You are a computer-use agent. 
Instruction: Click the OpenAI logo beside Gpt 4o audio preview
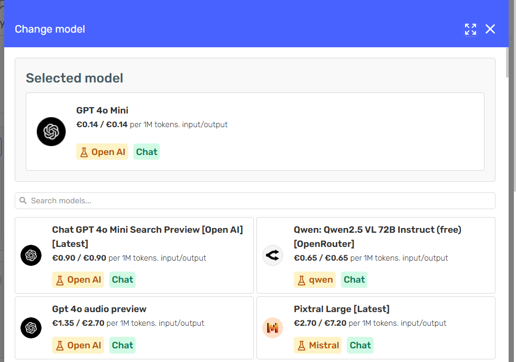31,328
